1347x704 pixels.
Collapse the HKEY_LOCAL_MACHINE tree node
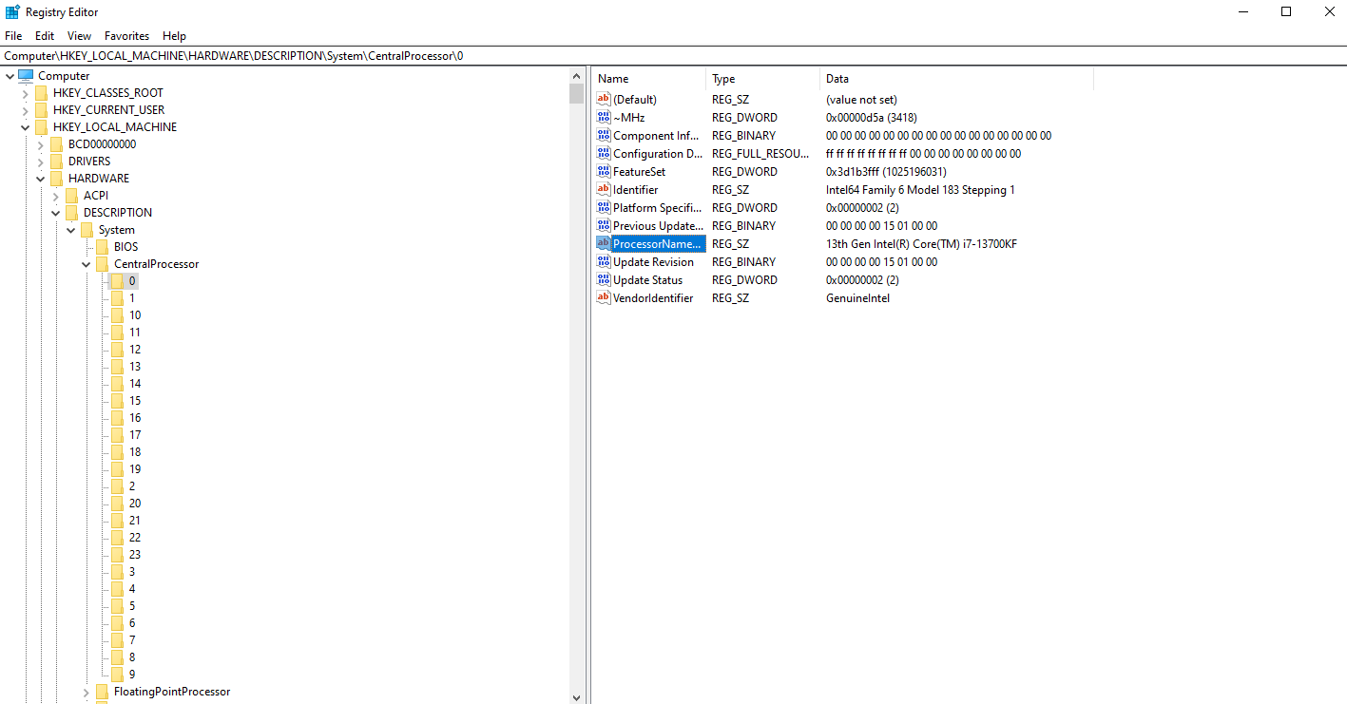[x=26, y=127]
